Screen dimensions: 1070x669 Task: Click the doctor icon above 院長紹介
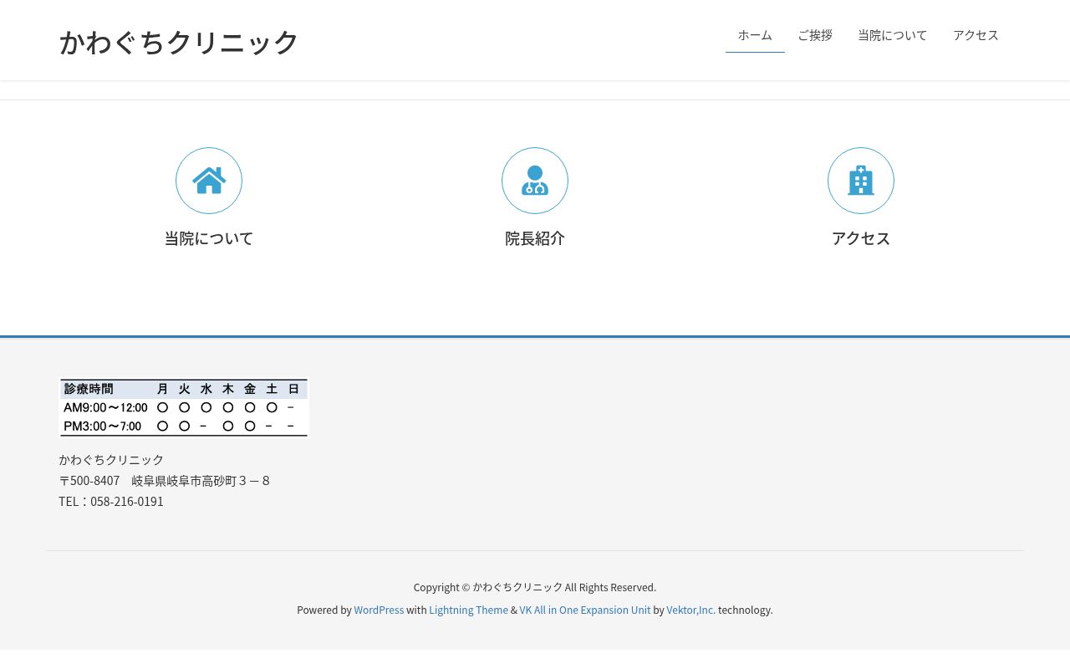tap(535, 181)
